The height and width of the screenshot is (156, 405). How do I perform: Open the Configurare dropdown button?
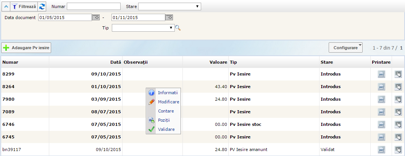(345, 48)
